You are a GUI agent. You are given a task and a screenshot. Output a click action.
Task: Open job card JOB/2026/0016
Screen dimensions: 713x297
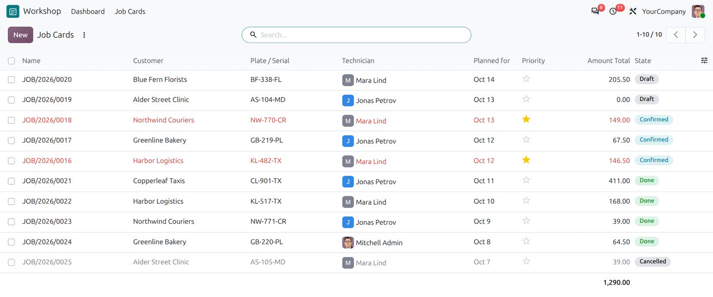tap(47, 161)
